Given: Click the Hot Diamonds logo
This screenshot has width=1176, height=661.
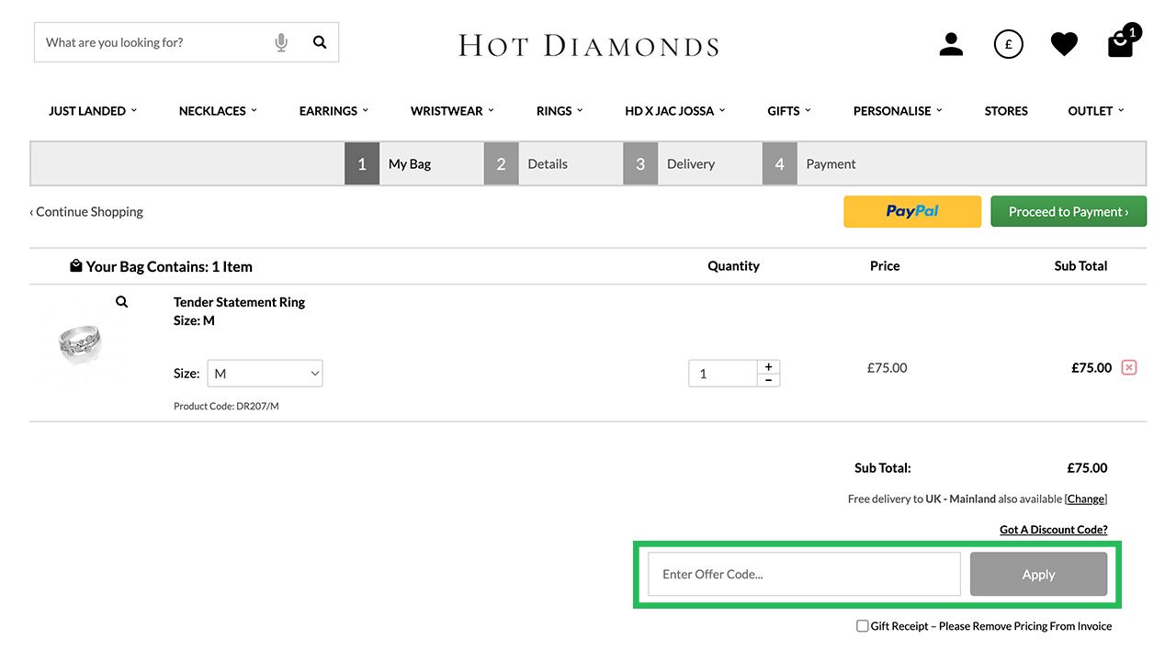Looking at the screenshot, I should pos(588,45).
